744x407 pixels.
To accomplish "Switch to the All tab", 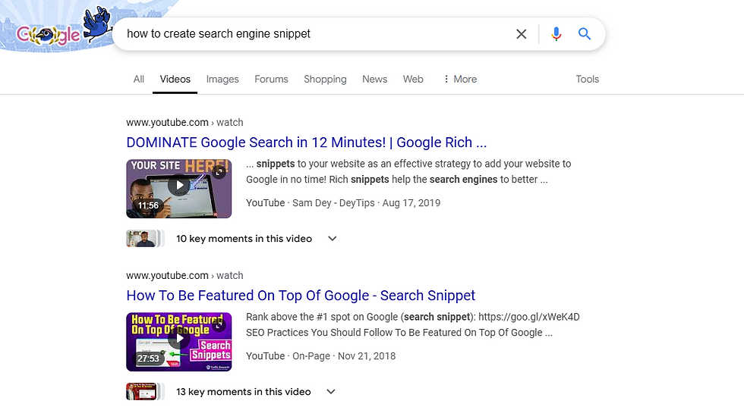I will pyautogui.click(x=138, y=79).
